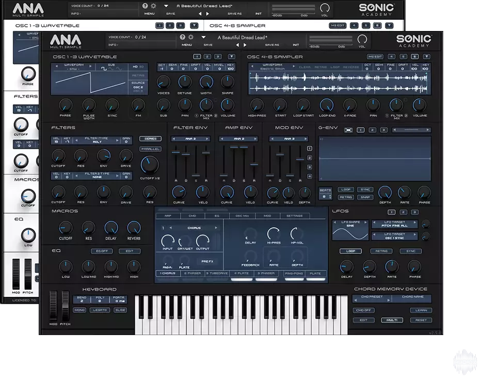Viewport: 482px width, 380px height.
Task: Enable Mono mode in Keyboard section
Action: [x=79, y=310]
